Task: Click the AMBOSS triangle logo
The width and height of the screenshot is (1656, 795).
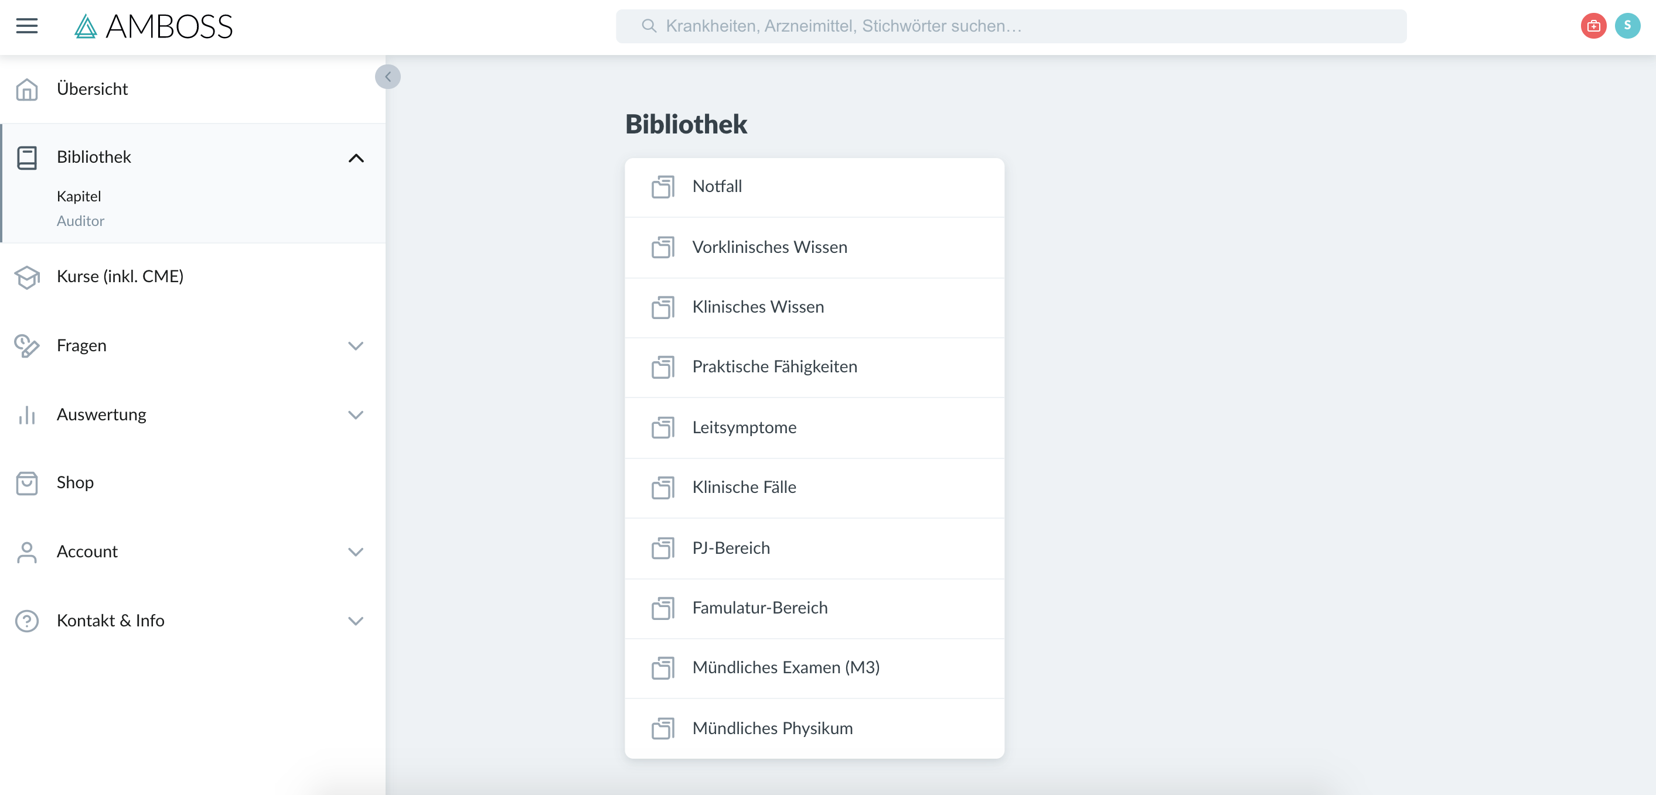Action: (x=86, y=26)
